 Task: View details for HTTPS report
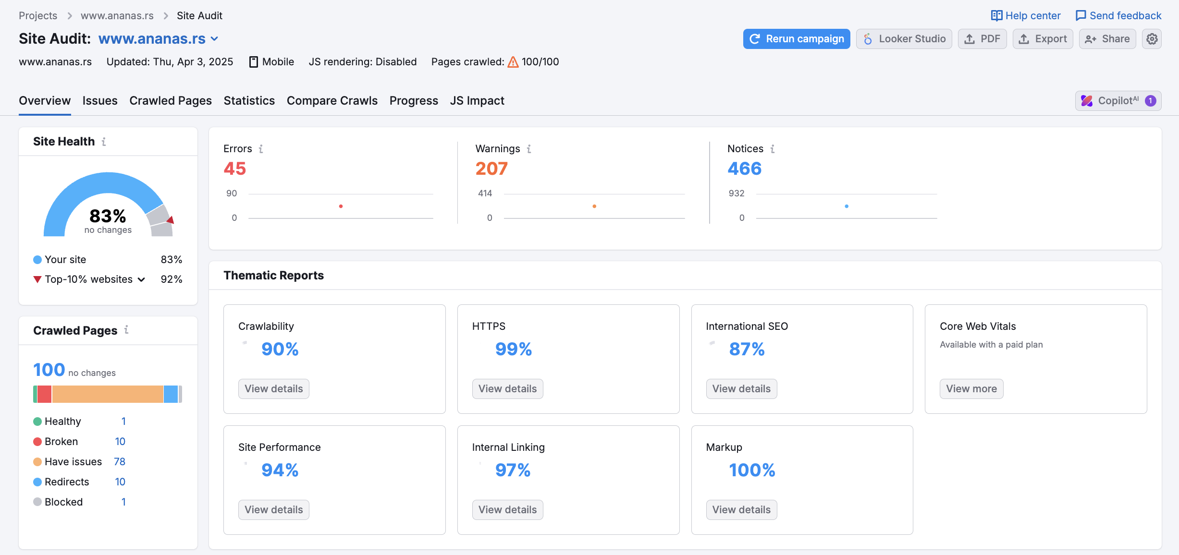(508, 389)
